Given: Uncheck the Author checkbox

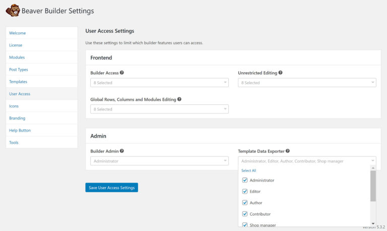Looking at the screenshot, I should point(245,203).
